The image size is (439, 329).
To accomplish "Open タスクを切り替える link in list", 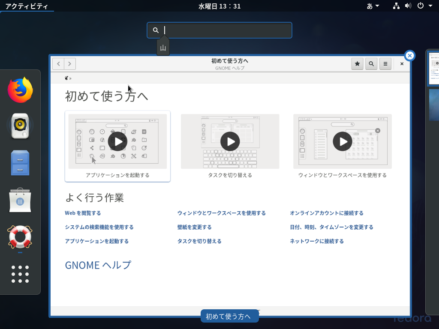I will 199,241.
